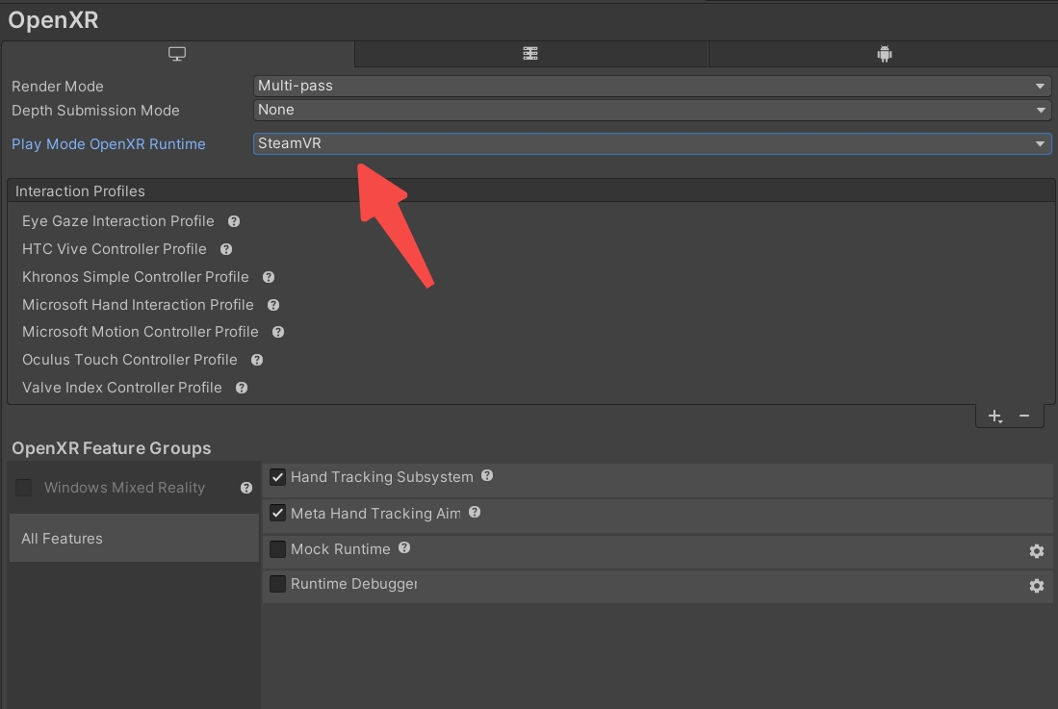
Task: Click help icon beside Eye Gaze Interaction Profile
Action: pos(234,221)
